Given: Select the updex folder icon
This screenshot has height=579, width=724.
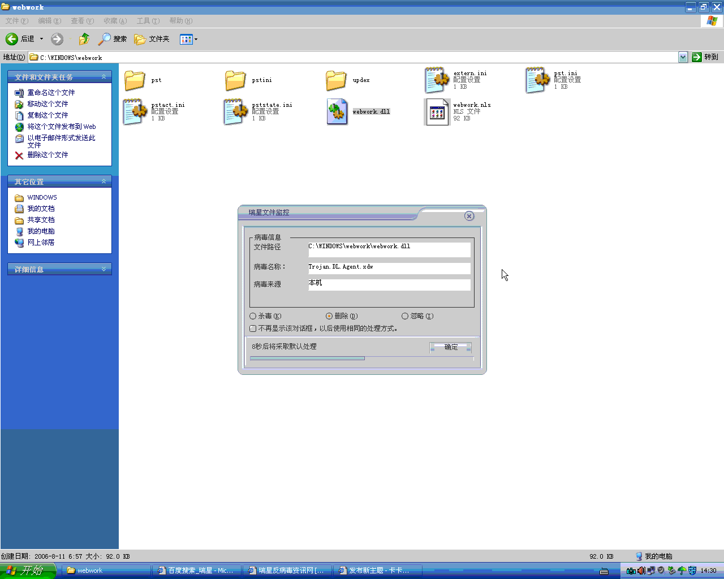Looking at the screenshot, I should [x=336, y=80].
